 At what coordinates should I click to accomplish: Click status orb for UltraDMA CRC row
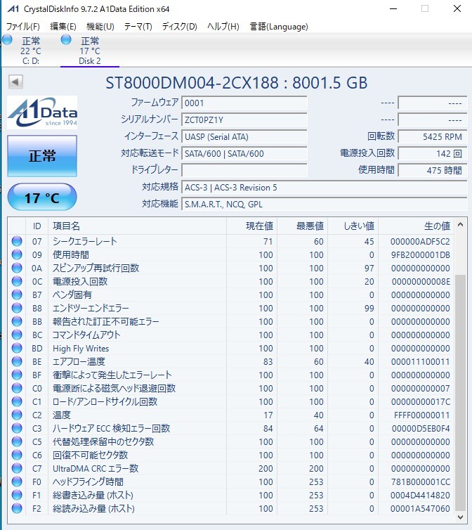tap(17, 468)
